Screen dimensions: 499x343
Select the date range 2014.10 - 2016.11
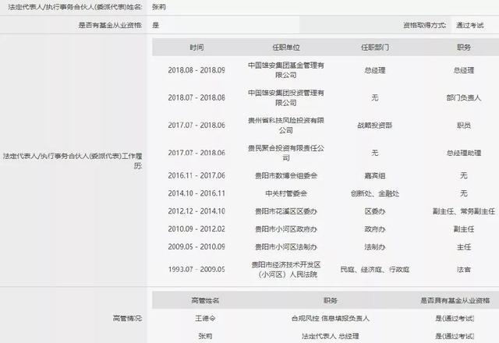click(196, 193)
